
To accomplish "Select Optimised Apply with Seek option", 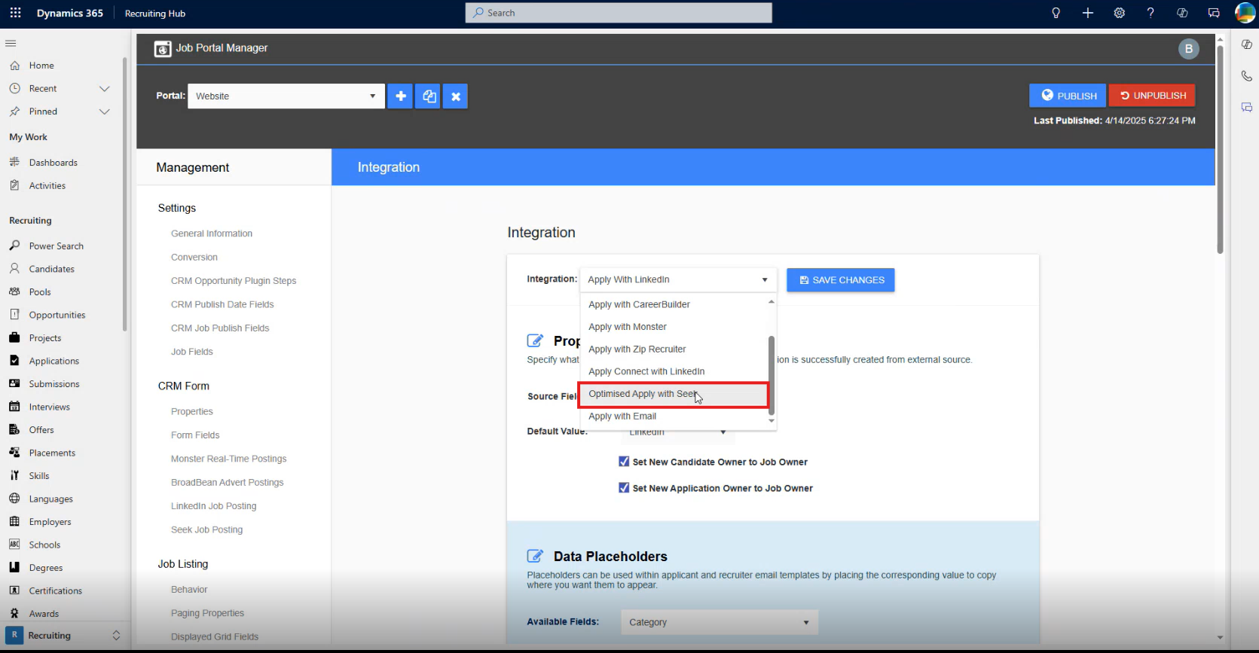I will coord(674,394).
